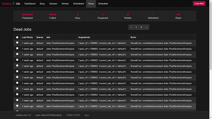Screen dimensions: 212x119
Task: Go to the next page using »
Action: tap(147, 27)
